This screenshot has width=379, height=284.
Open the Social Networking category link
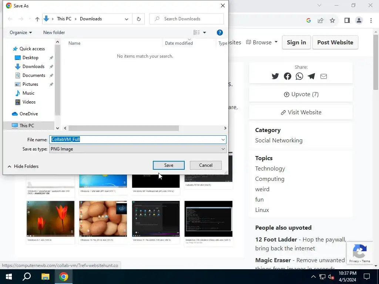(279, 141)
